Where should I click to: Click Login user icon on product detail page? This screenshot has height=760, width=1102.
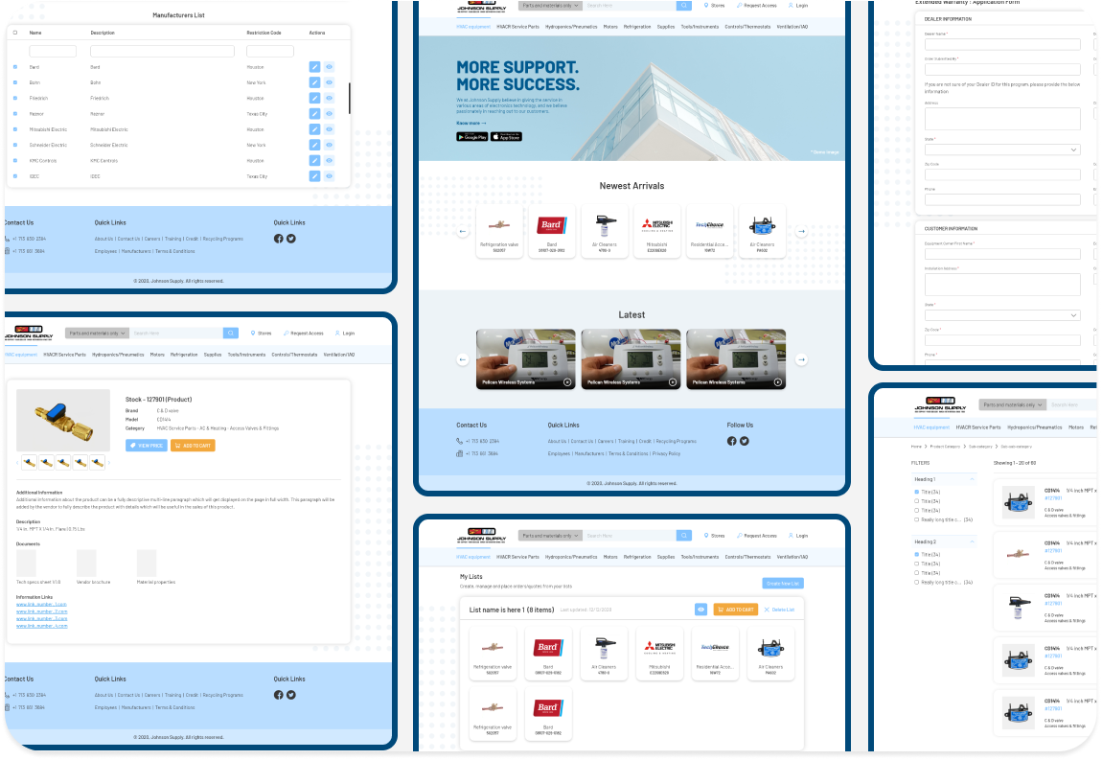coord(337,334)
